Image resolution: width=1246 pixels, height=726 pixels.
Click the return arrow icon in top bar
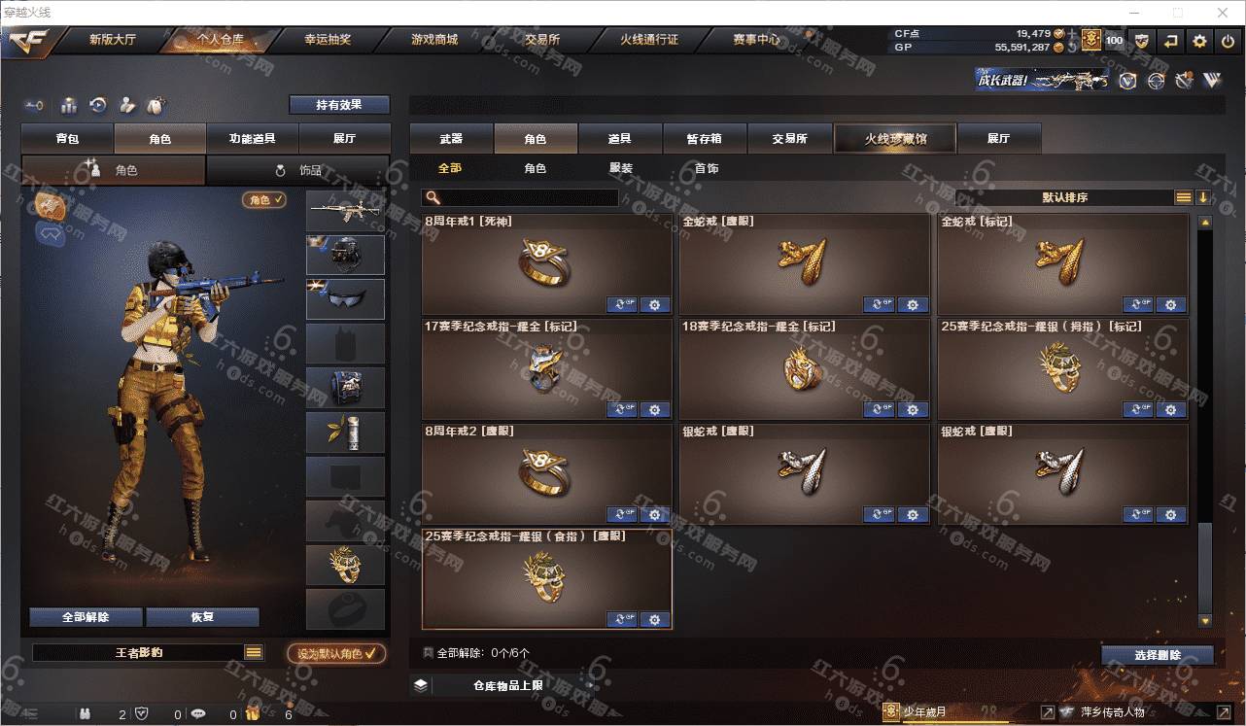point(1171,41)
